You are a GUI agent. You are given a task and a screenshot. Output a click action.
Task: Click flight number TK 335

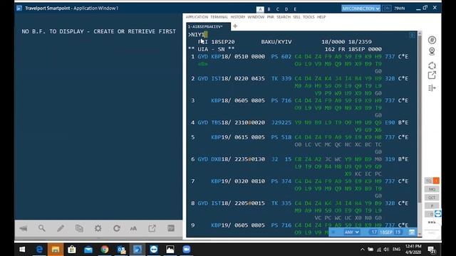281,203
